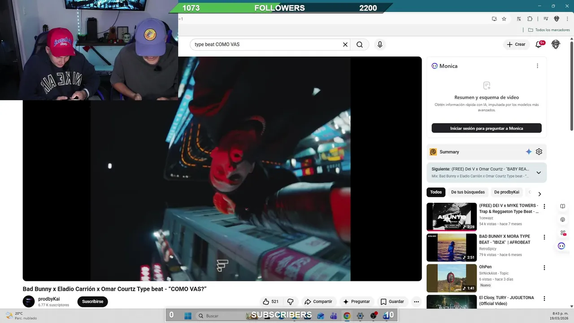Click Iniciar sesión para preguntar a Monica
The height and width of the screenshot is (323, 574).
point(487,128)
